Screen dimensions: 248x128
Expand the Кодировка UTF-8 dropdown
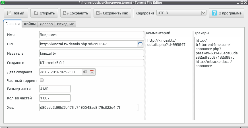pyautogui.click(x=181, y=13)
